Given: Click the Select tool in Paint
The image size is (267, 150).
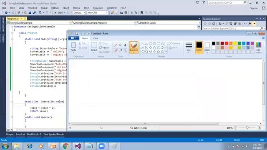Looking at the screenshot, I should point(94,47).
